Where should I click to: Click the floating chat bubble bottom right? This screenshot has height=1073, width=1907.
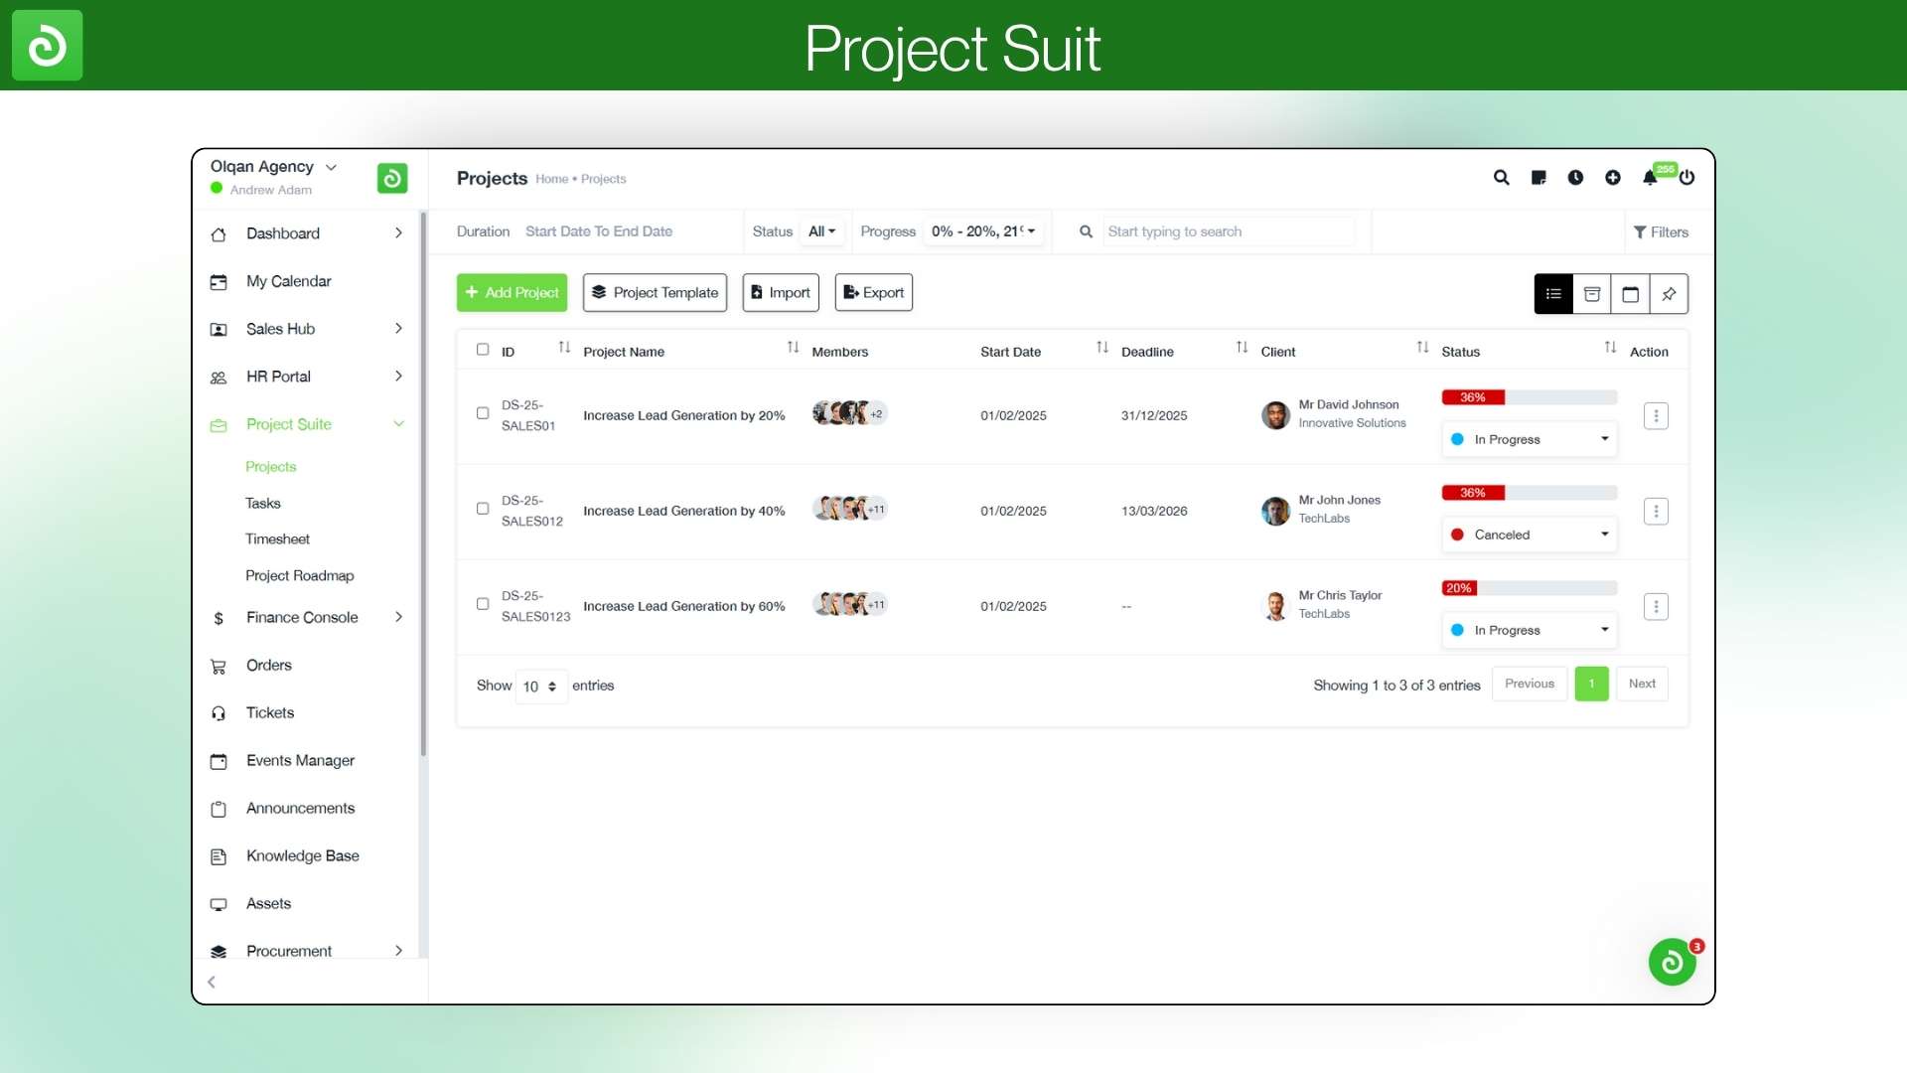pyautogui.click(x=1672, y=961)
